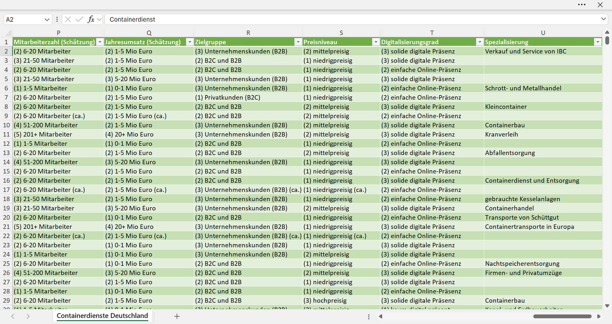This screenshot has width=612, height=324.
Task: Click the horizontal scrollbar thumb
Action: pos(562,317)
